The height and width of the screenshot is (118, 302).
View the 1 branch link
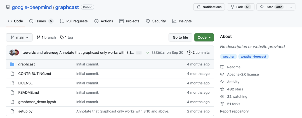46,37
